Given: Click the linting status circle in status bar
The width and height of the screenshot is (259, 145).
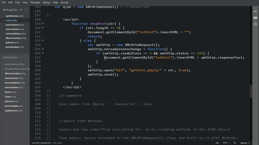Looking at the screenshot, I should pyautogui.click(x=235, y=143).
